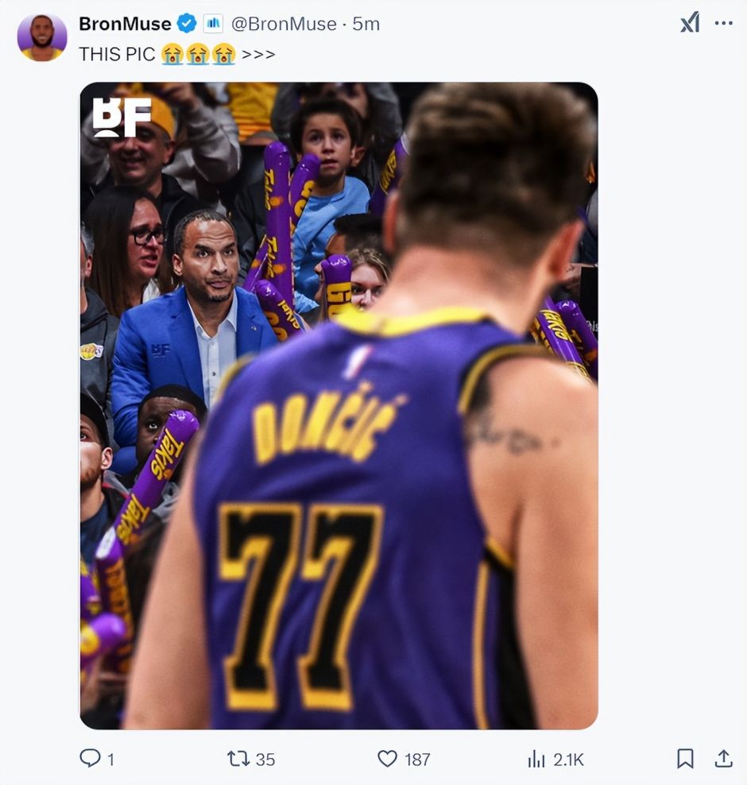Screen dimensions: 747x785
Task: Open the repost arrows menu
Action: point(238,759)
